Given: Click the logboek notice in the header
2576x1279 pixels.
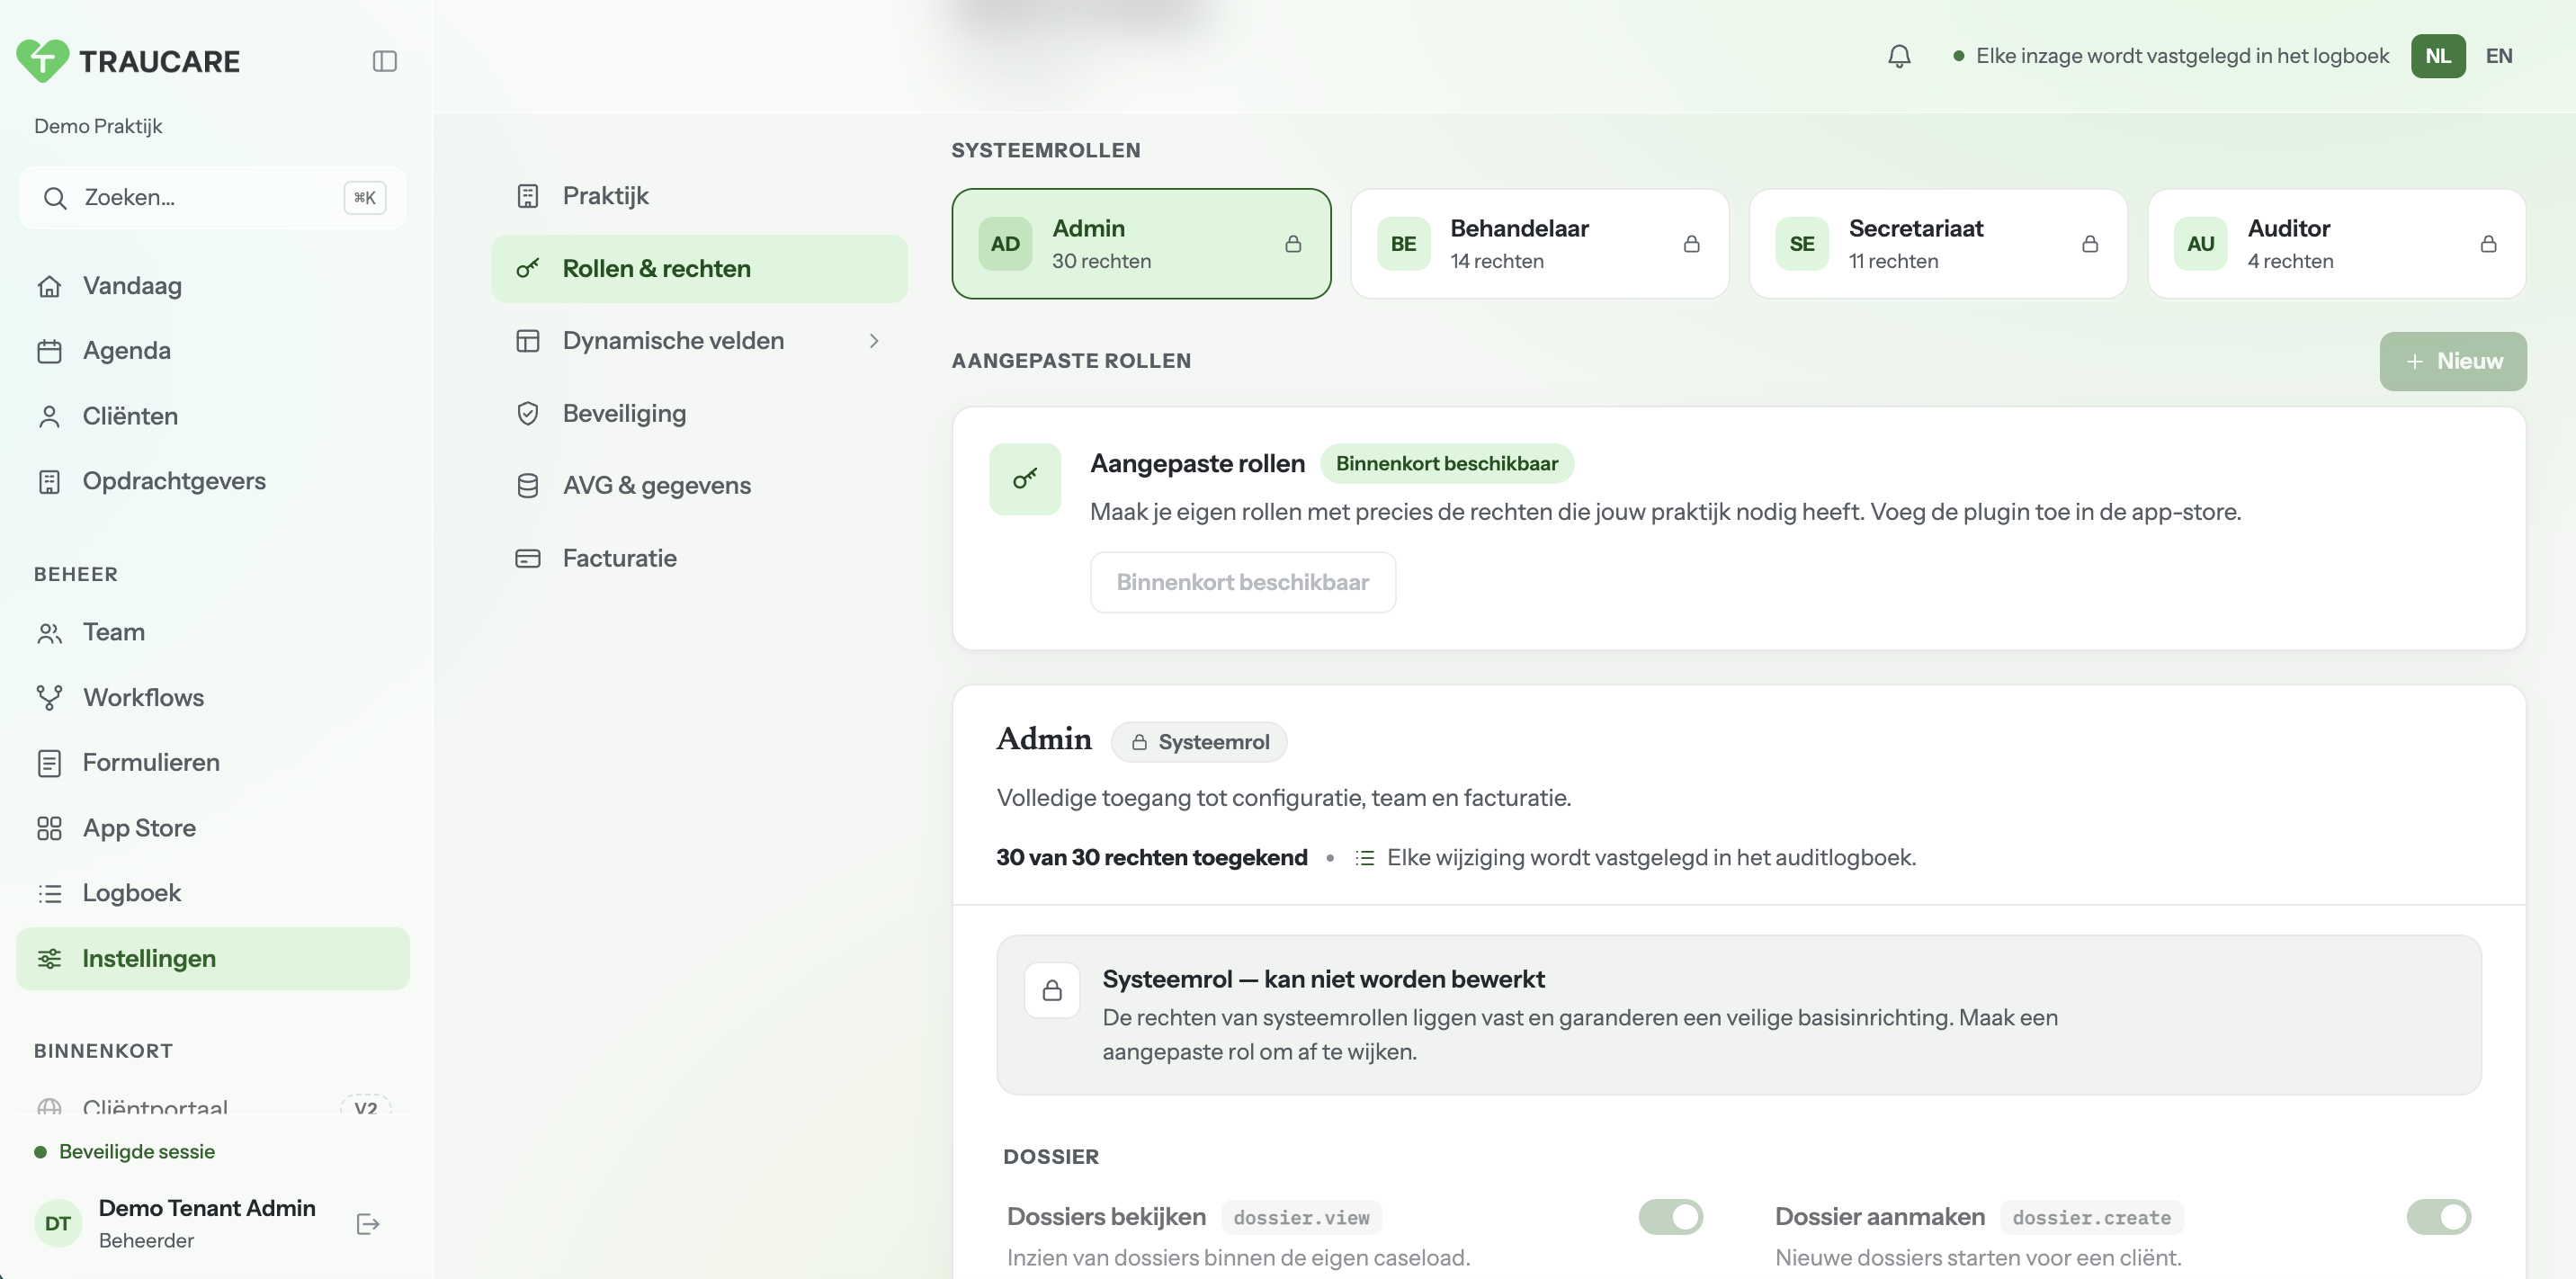Looking at the screenshot, I should tap(2171, 56).
